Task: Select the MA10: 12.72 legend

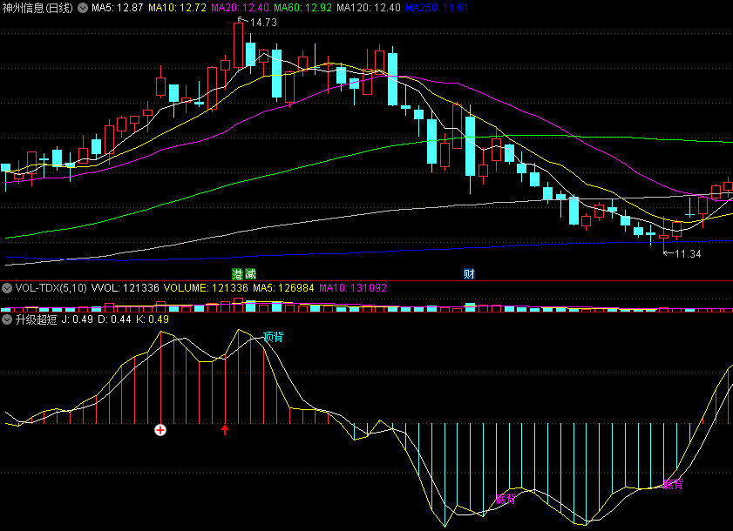Action: pyautogui.click(x=177, y=8)
